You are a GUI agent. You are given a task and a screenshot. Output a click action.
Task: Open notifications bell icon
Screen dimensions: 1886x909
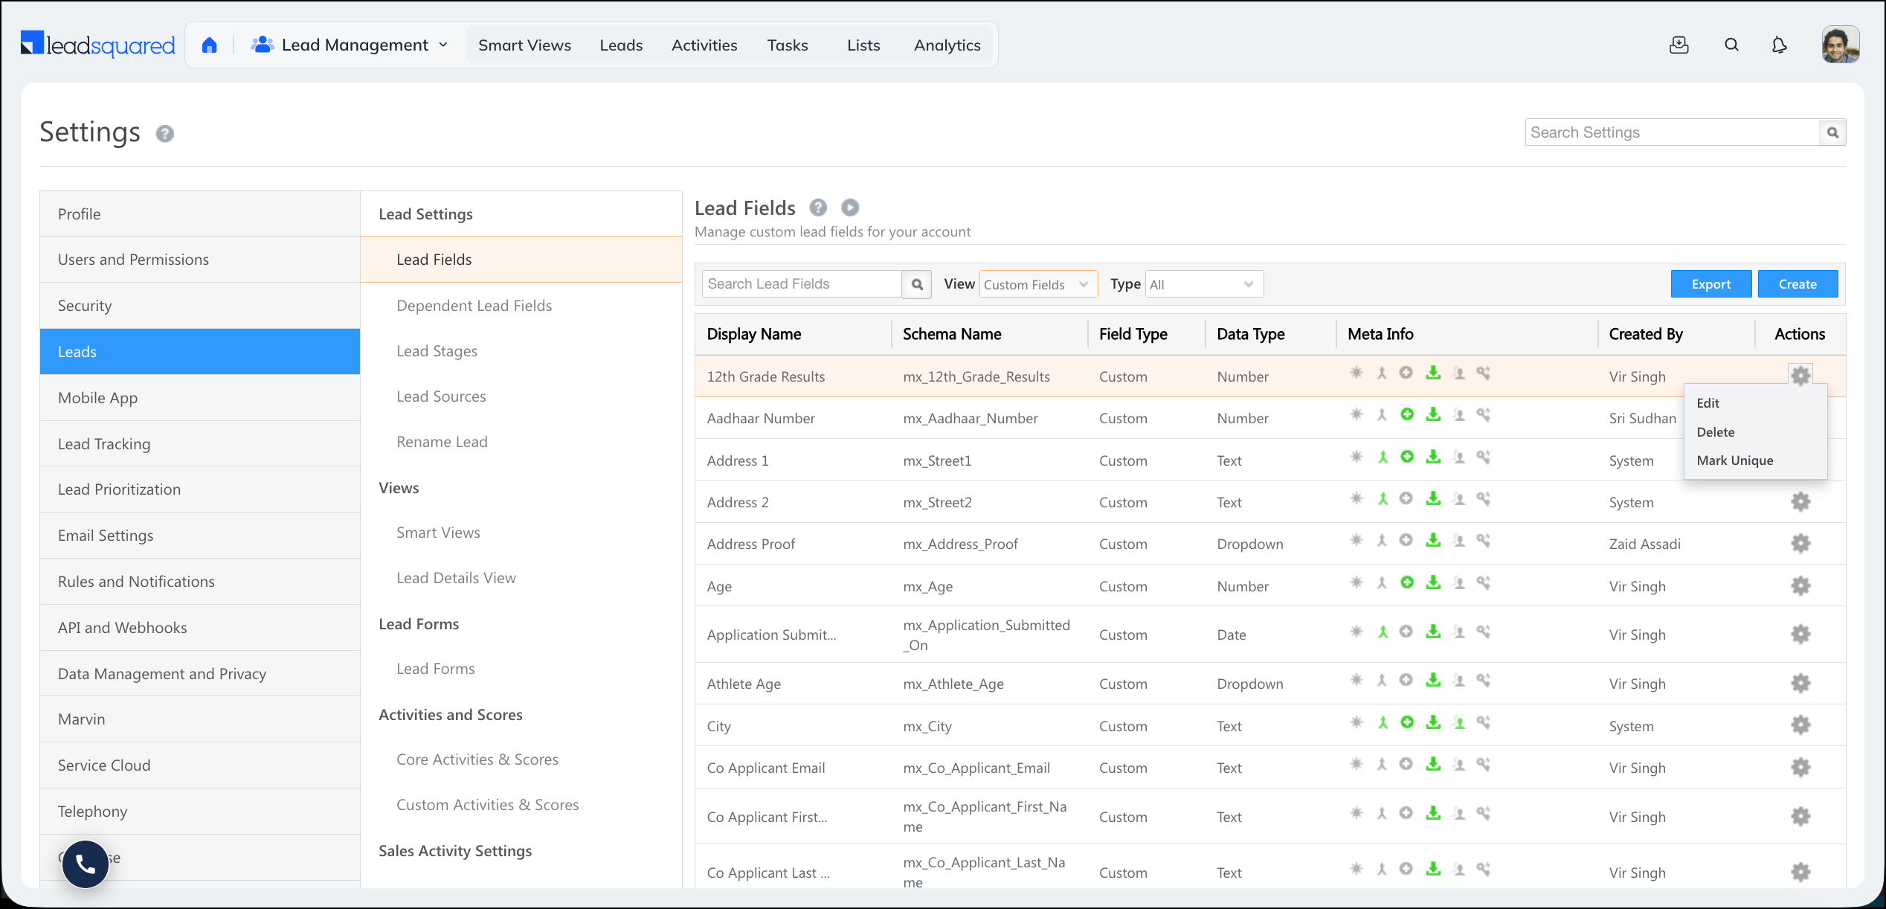(x=1779, y=45)
